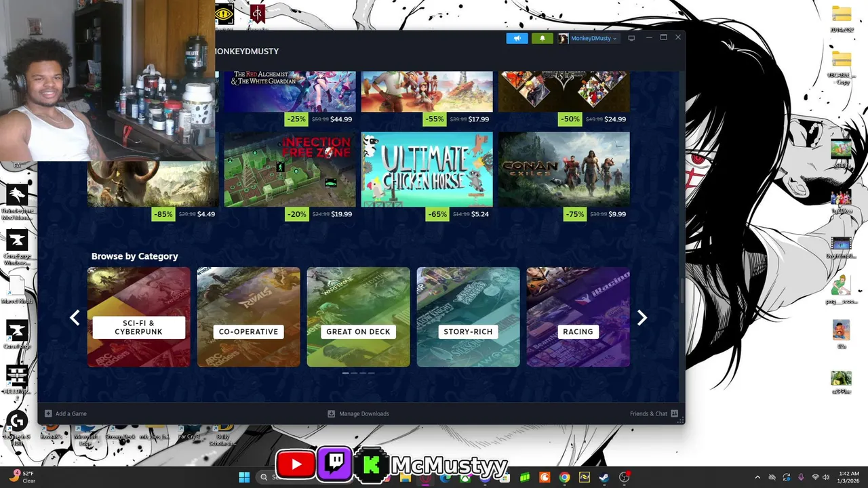
Task: Click Add a Game in Steam footer
Action: pyautogui.click(x=66, y=413)
